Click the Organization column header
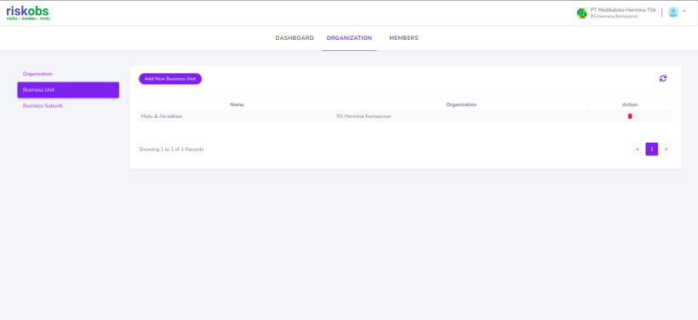 461,104
